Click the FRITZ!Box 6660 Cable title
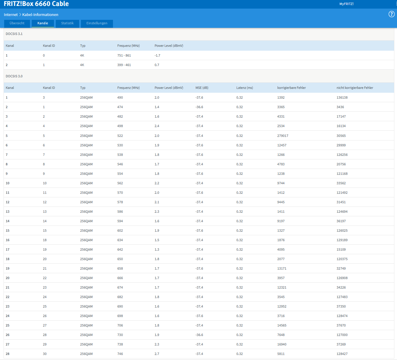Viewport: 397px width, 360px height. click(36, 4)
